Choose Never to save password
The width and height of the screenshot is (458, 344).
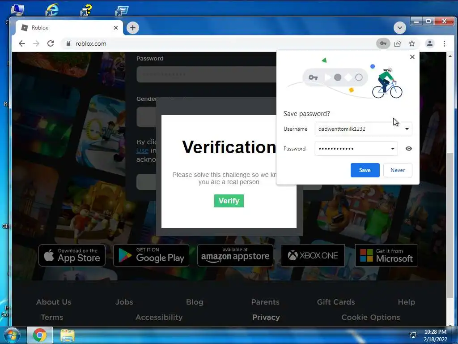click(398, 170)
